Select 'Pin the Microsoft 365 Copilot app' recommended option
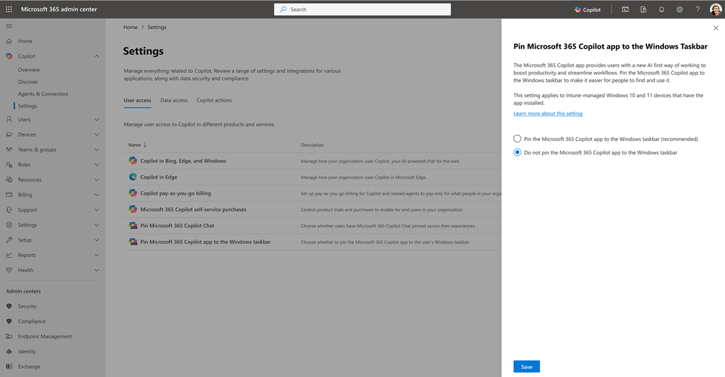This screenshot has height=377, width=725. (517, 139)
